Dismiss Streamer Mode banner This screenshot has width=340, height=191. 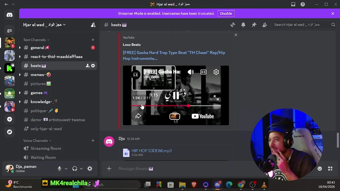click(333, 14)
